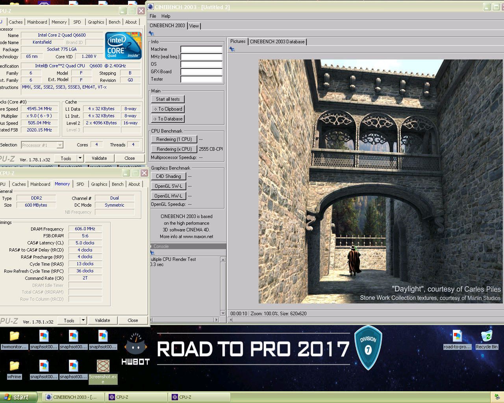
Task: Switch to CINEBENCH 2003 taskbar button
Action: (74, 397)
